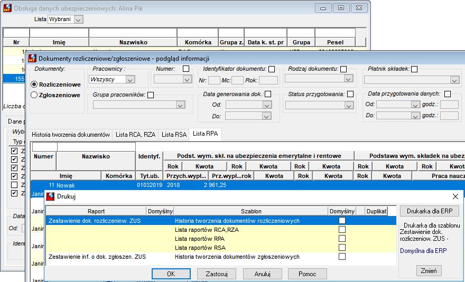Sort by Pesel in back employee list
Viewport: 465px width, 282px height.
335,42
